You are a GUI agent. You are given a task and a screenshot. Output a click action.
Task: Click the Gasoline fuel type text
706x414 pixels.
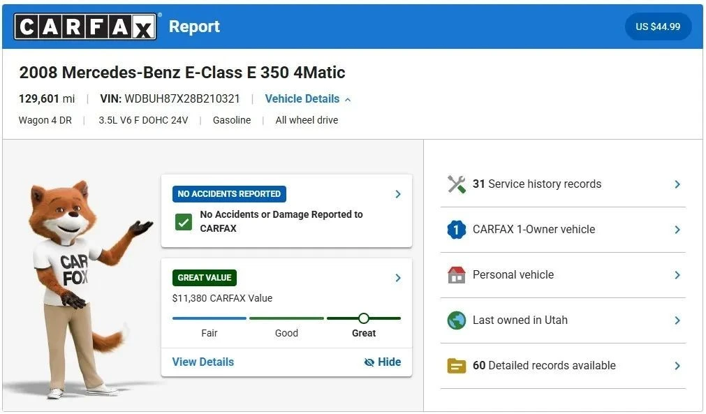(232, 120)
